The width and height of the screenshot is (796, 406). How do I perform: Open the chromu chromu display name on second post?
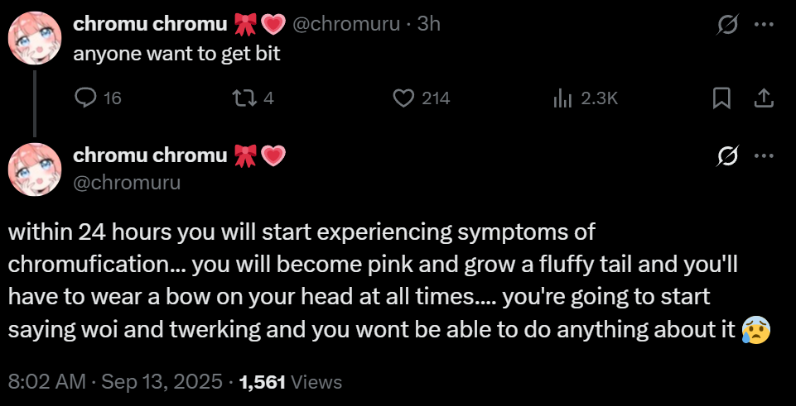150,155
